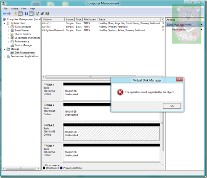Collapse the Storage tree node
The image size is (207, 178).
click(5, 49)
